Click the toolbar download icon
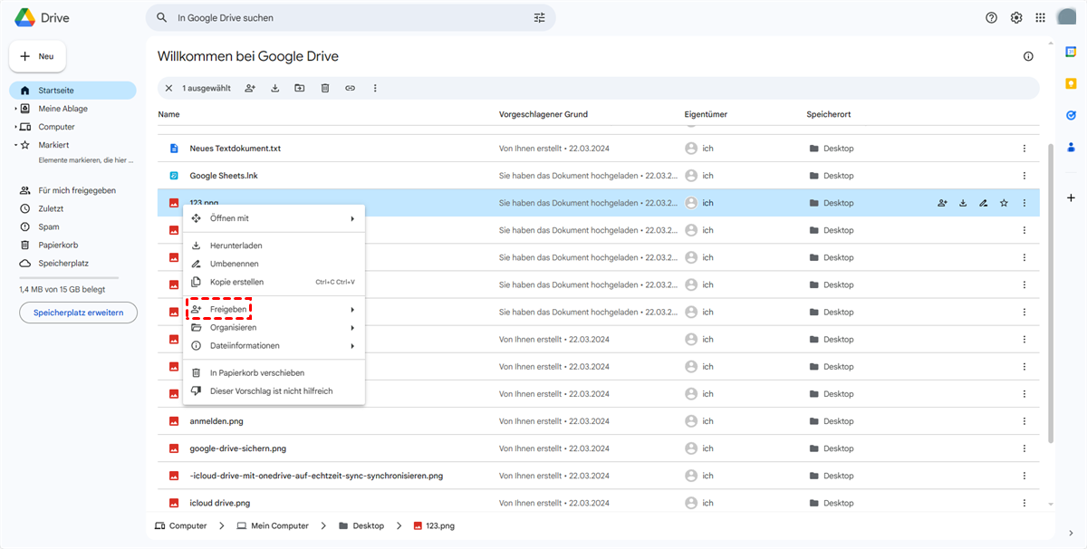This screenshot has width=1087, height=549. (274, 88)
